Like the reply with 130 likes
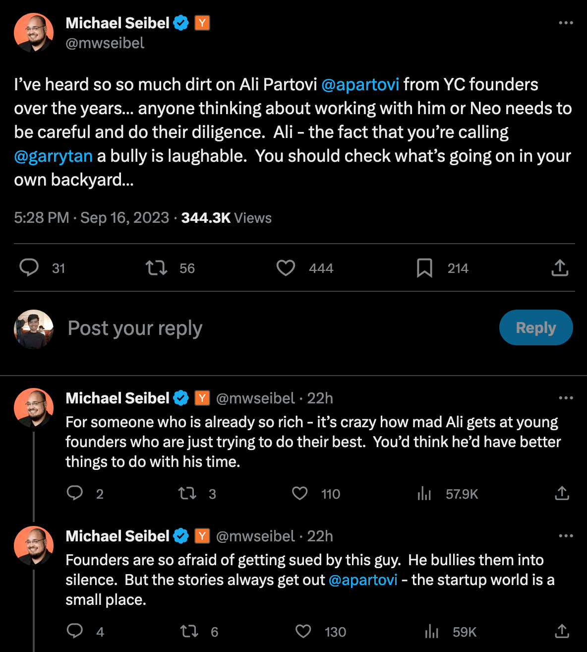Viewport: 587px width, 652px height. (x=303, y=632)
